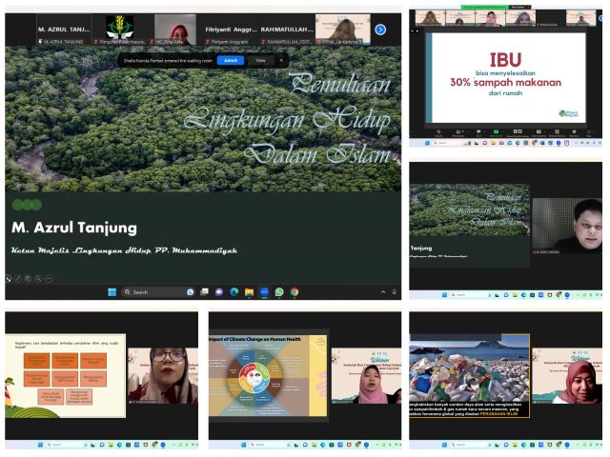The height and width of the screenshot is (457, 610).
Task: Open Security in IBU slide Zoom toolbar
Action: coord(438,133)
